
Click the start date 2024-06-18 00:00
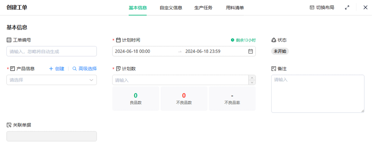[x=132, y=51]
